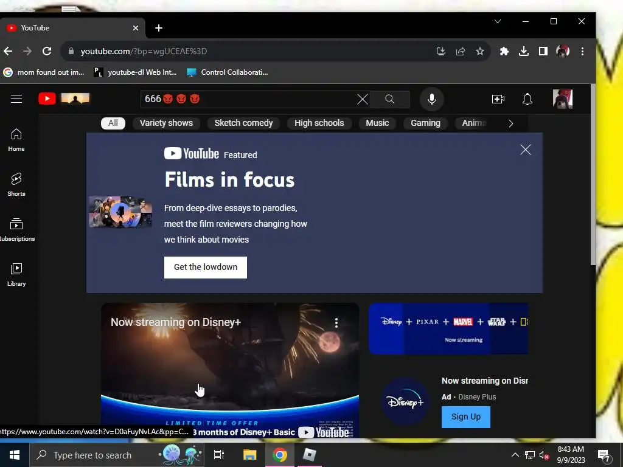This screenshot has width=623, height=467.
Task: Open the youtube-dl Web Int bookmark
Action: point(135,72)
